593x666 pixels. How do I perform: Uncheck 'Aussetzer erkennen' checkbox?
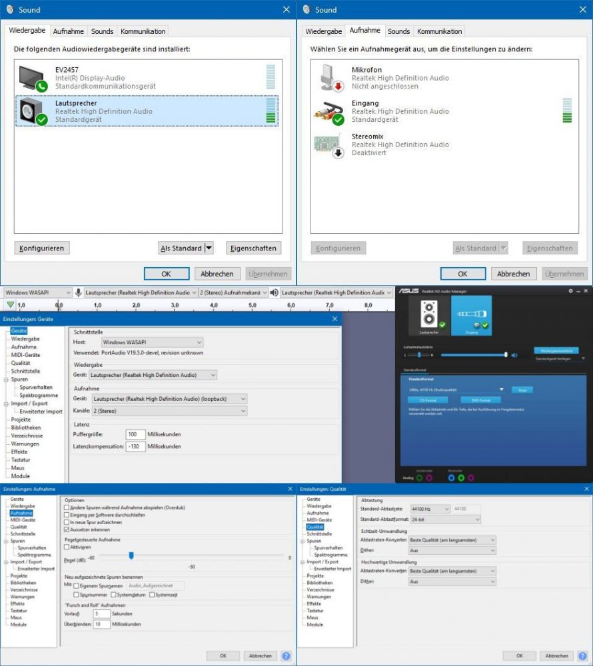[66, 529]
